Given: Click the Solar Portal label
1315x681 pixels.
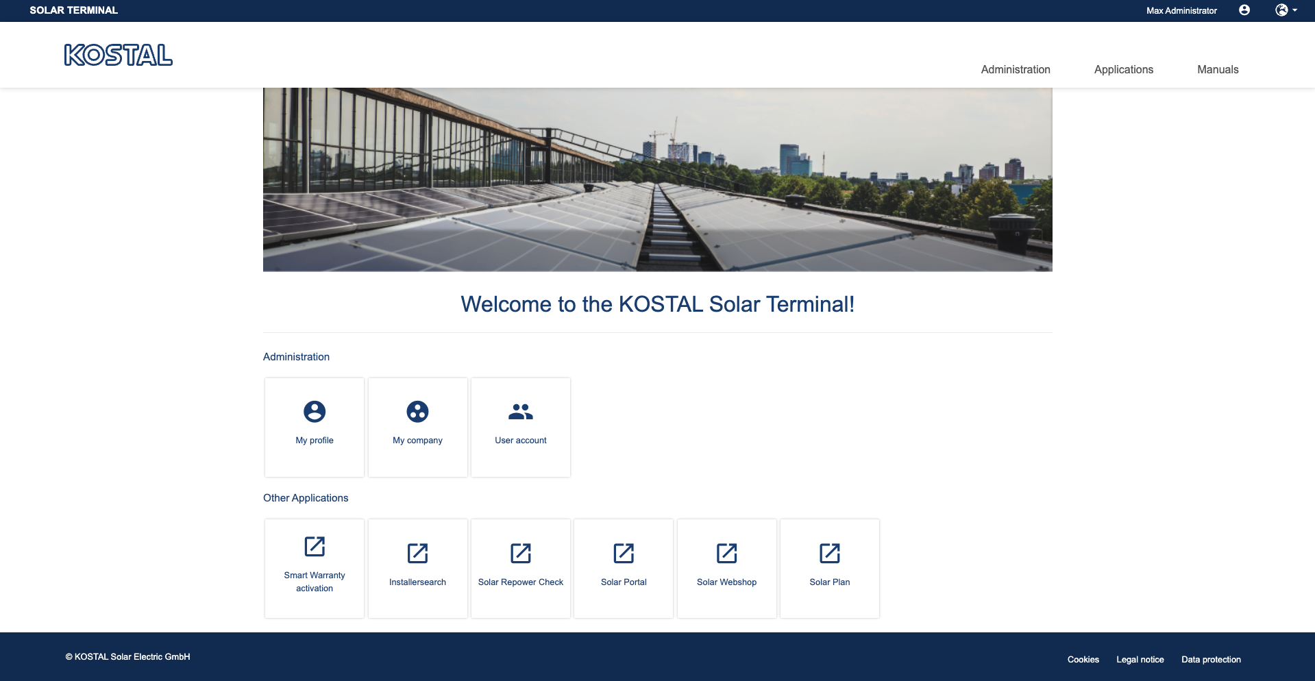Looking at the screenshot, I should [x=624, y=582].
